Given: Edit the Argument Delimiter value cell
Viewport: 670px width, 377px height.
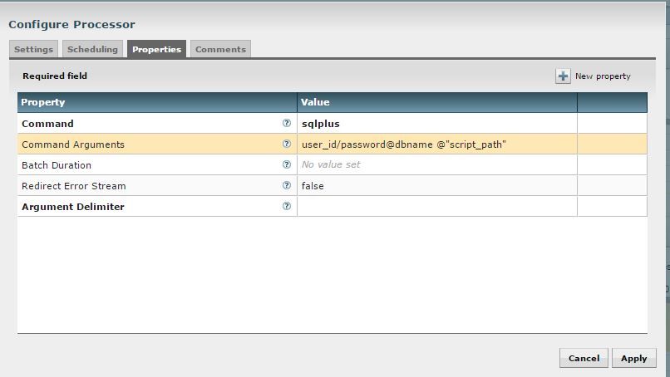Looking at the screenshot, I should 437,207.
